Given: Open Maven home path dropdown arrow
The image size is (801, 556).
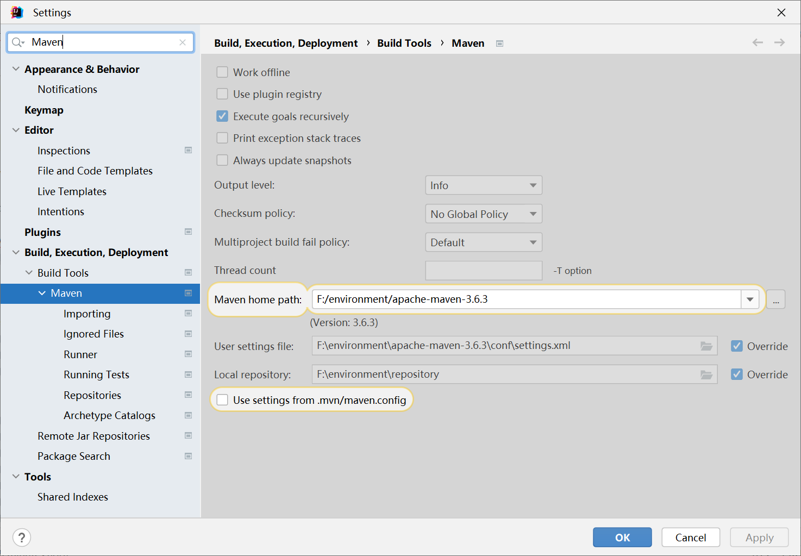Looking at the screenshot, I should tap(750, 299).
